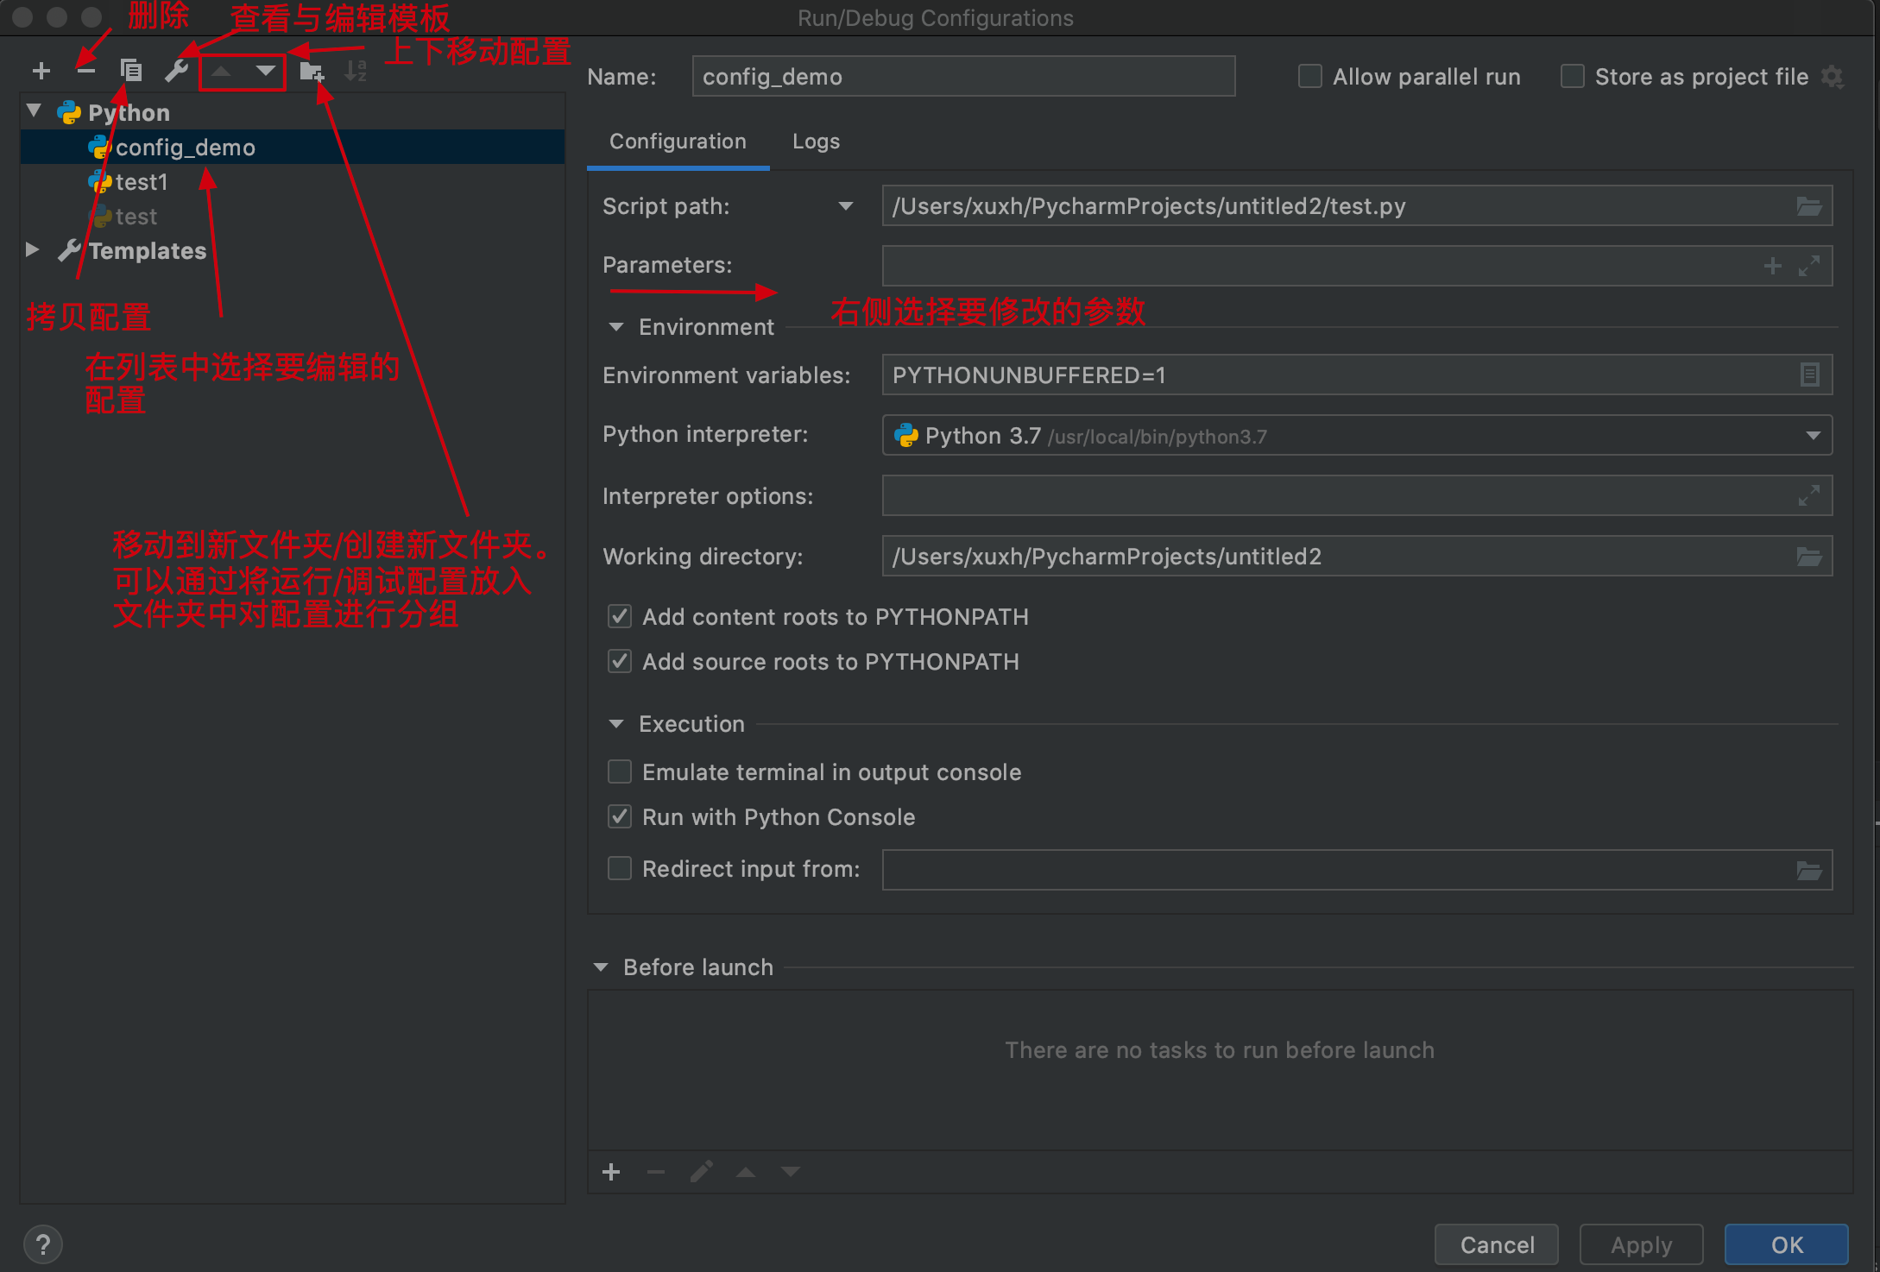This screenshot has height=1272, width=1880.
Task: Select test1 configuration in tree
Action: pyautogui.click(x=293, y=182)
